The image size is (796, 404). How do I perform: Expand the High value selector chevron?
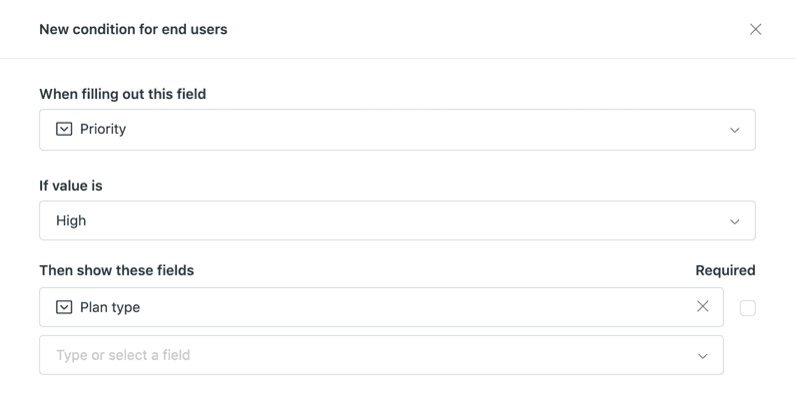coord(734,221)
